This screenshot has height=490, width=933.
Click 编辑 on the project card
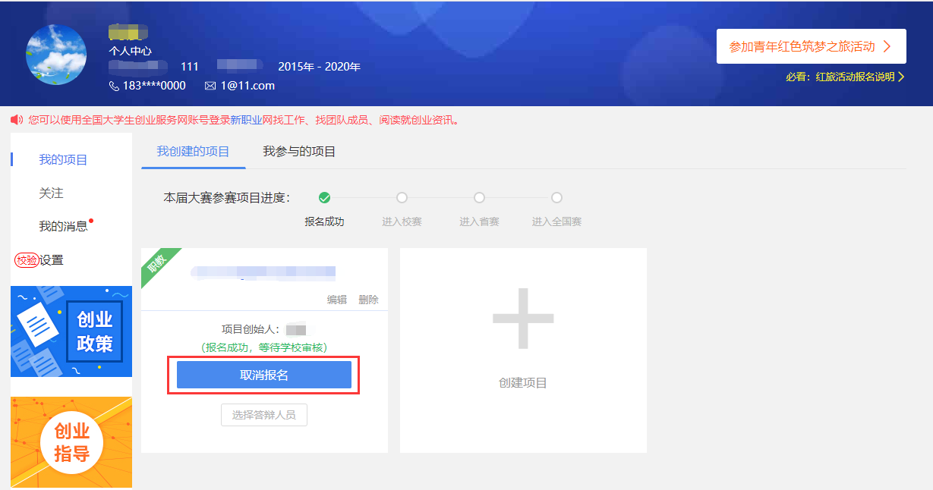tap(336, 300)
